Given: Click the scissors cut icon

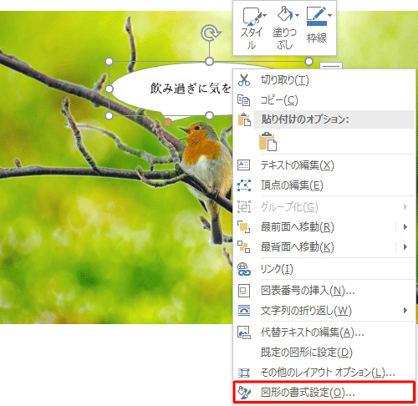Looking at the screenshot, I should coord(244,80).
